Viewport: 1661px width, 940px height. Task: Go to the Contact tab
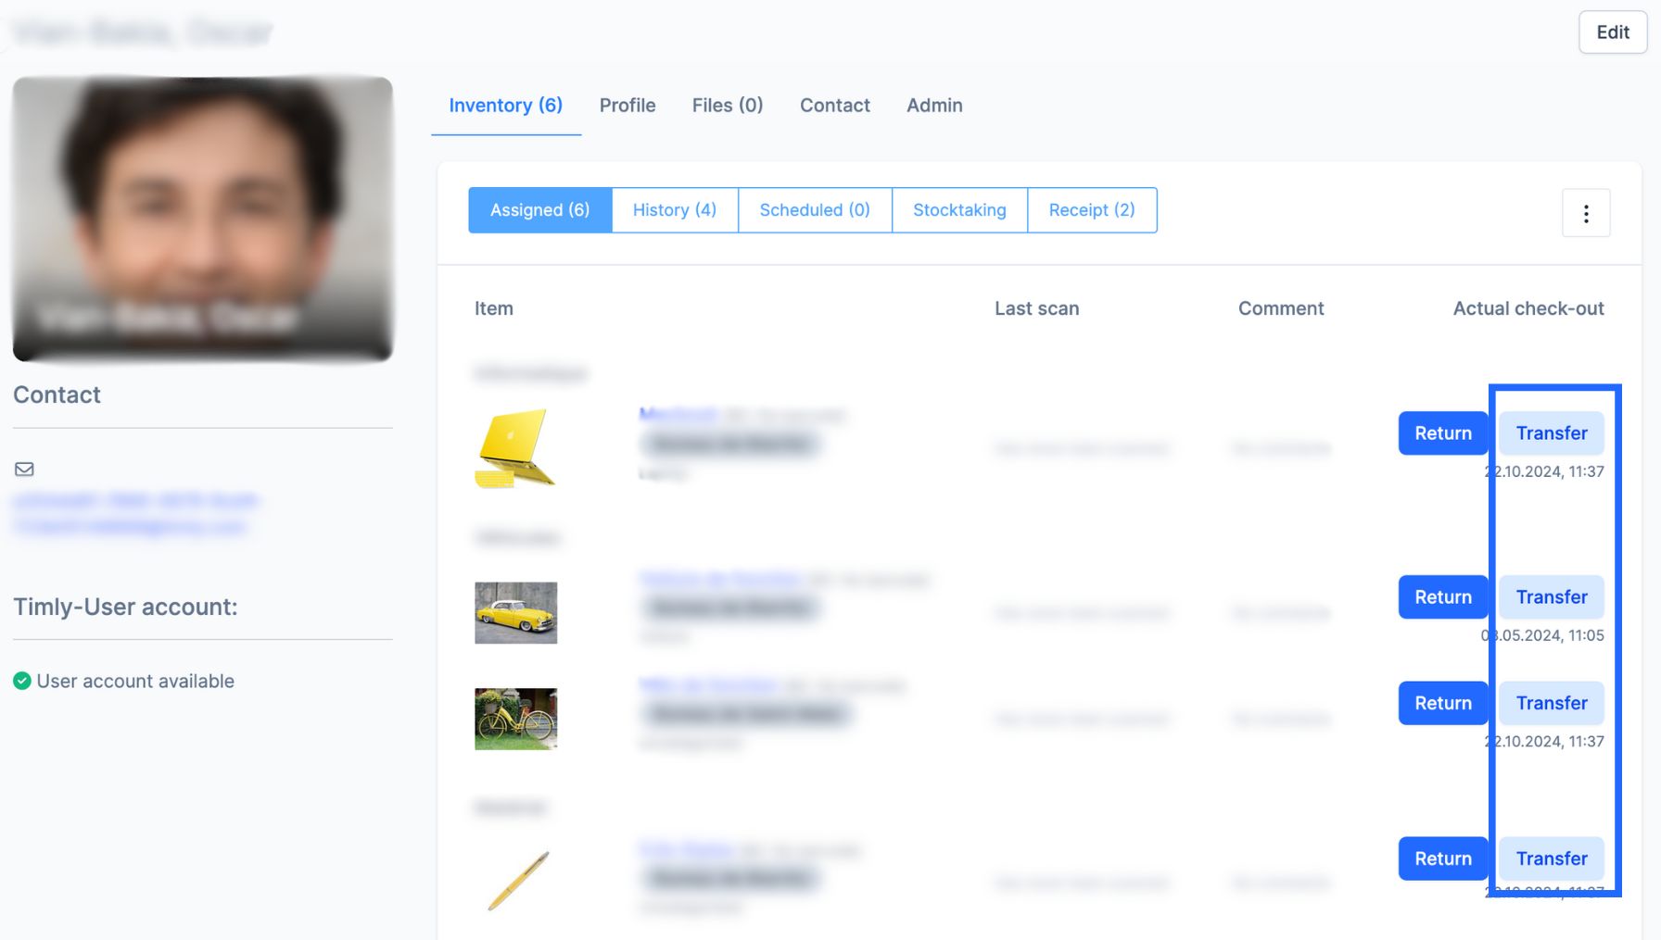[x=835, y=106]
